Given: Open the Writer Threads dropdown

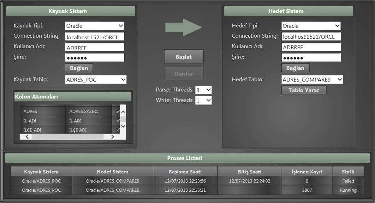Looking at the screenshot, I should click(x=203, y=100).
